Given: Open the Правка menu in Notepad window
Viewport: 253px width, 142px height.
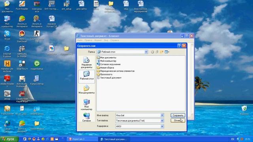Looking at the screenshot, I should pyautogui.click(x=88, y=40).
